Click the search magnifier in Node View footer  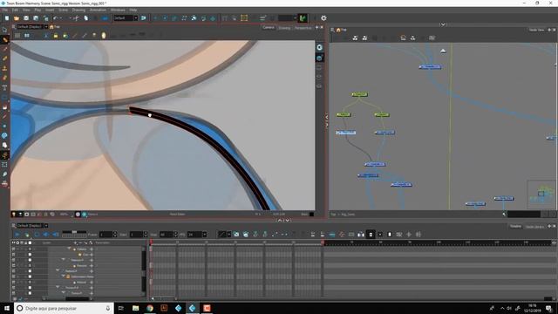pyautogui.click(x=504, y=215)
